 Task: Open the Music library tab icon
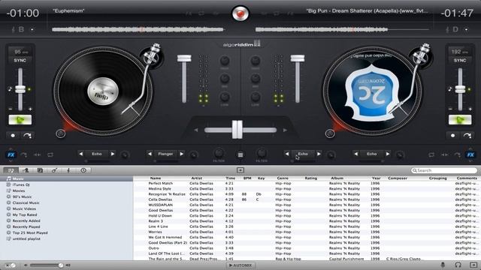(x=11, y=170)
